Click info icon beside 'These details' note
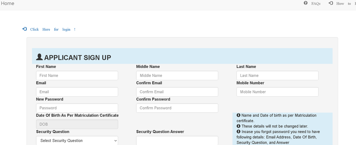The width and height of the screenshot is (356, 145). click(x=238, y=126)
